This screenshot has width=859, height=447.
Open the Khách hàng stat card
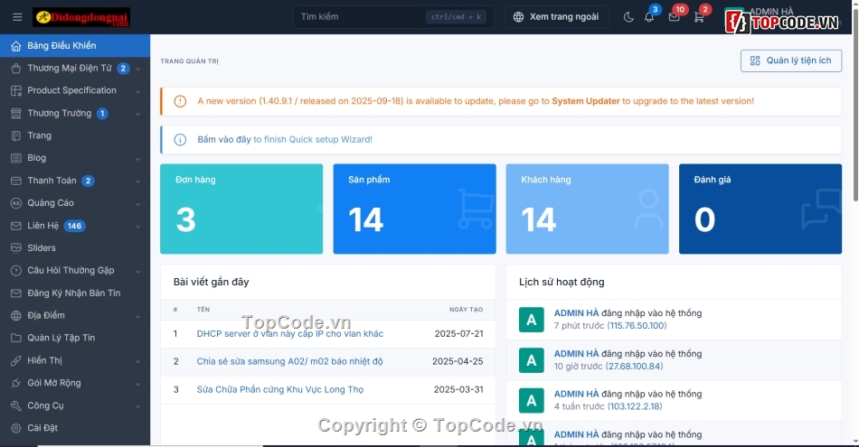click(587, 209)
